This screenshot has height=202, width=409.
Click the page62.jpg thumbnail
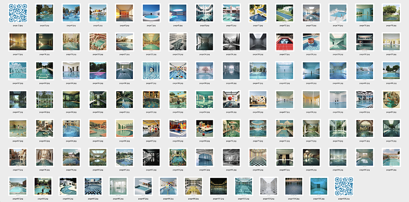coord(18,128)
